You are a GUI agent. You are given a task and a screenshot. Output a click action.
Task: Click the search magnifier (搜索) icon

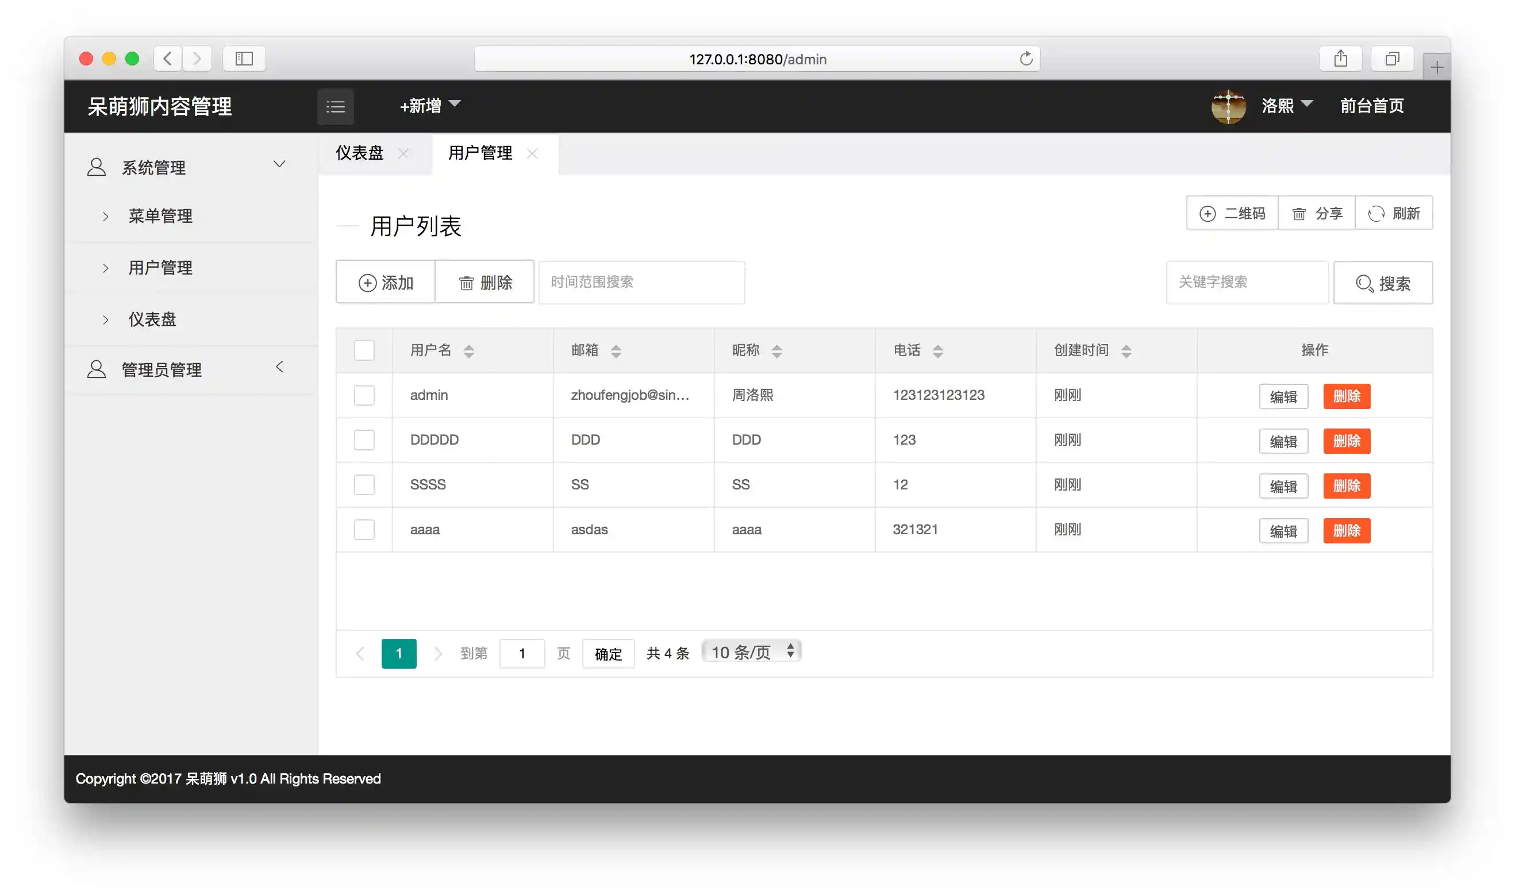1366,283
